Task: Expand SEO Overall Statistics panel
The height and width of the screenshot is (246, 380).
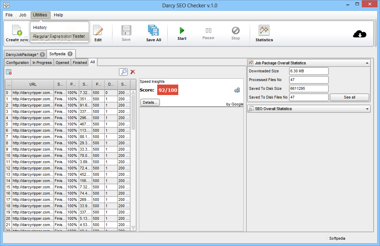Action: click(x=367, y=109)
